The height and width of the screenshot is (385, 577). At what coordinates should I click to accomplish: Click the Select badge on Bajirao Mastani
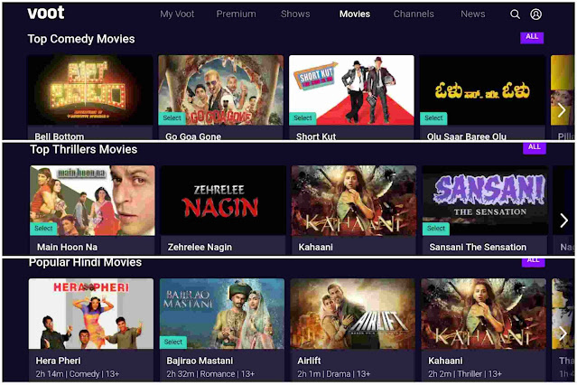[173, 342]
